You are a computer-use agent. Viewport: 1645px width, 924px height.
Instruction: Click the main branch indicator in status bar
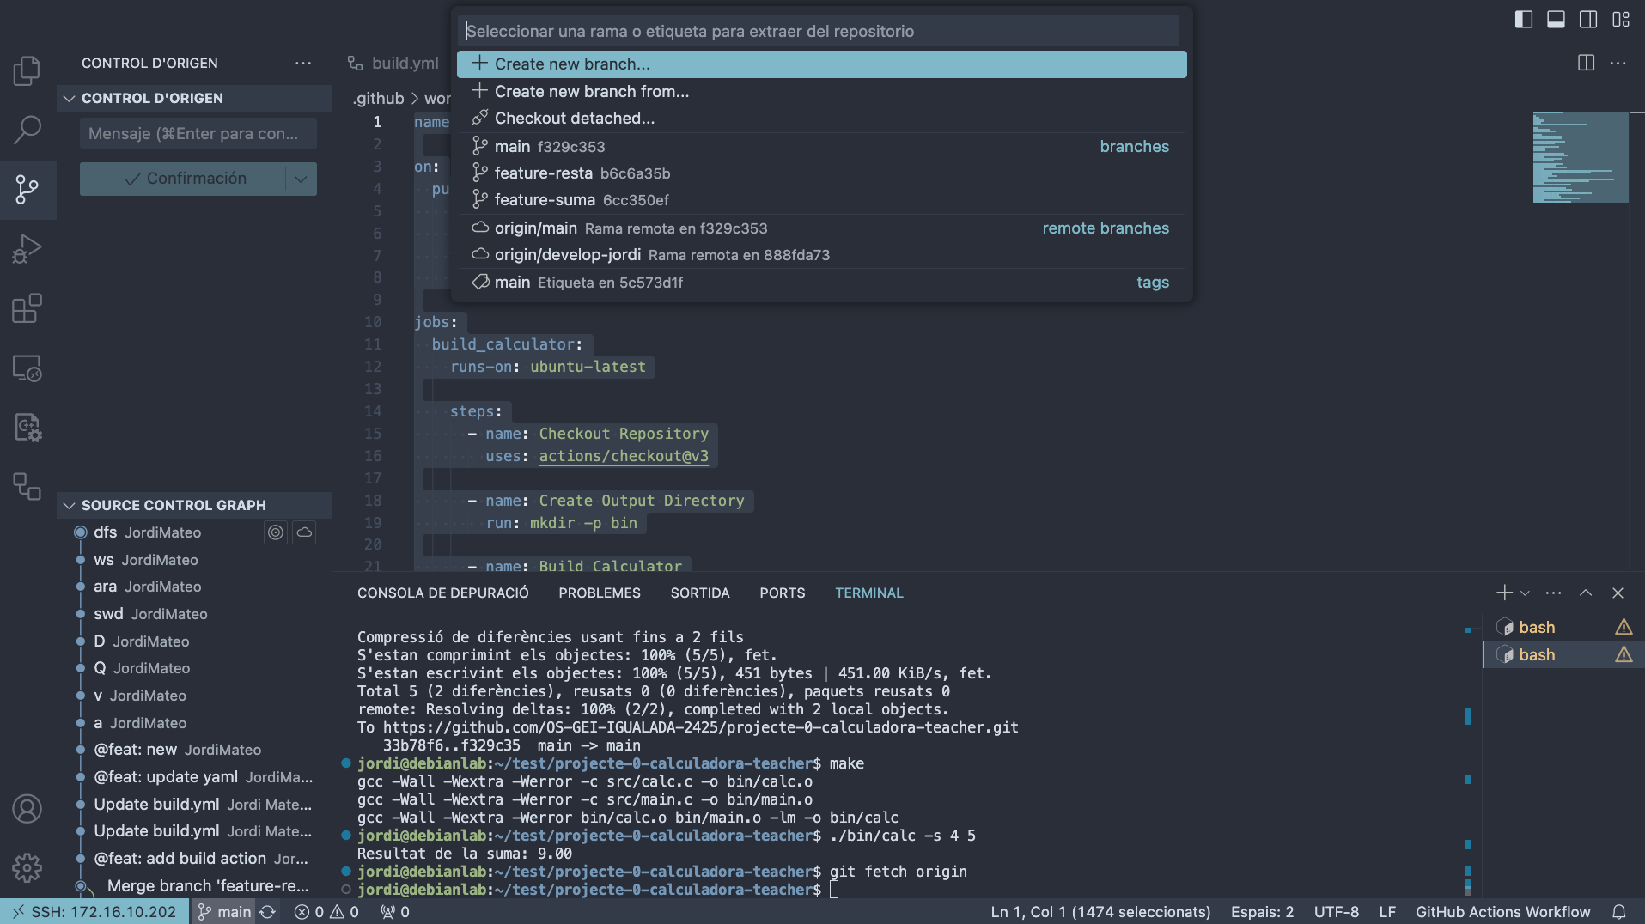(224, 912)
